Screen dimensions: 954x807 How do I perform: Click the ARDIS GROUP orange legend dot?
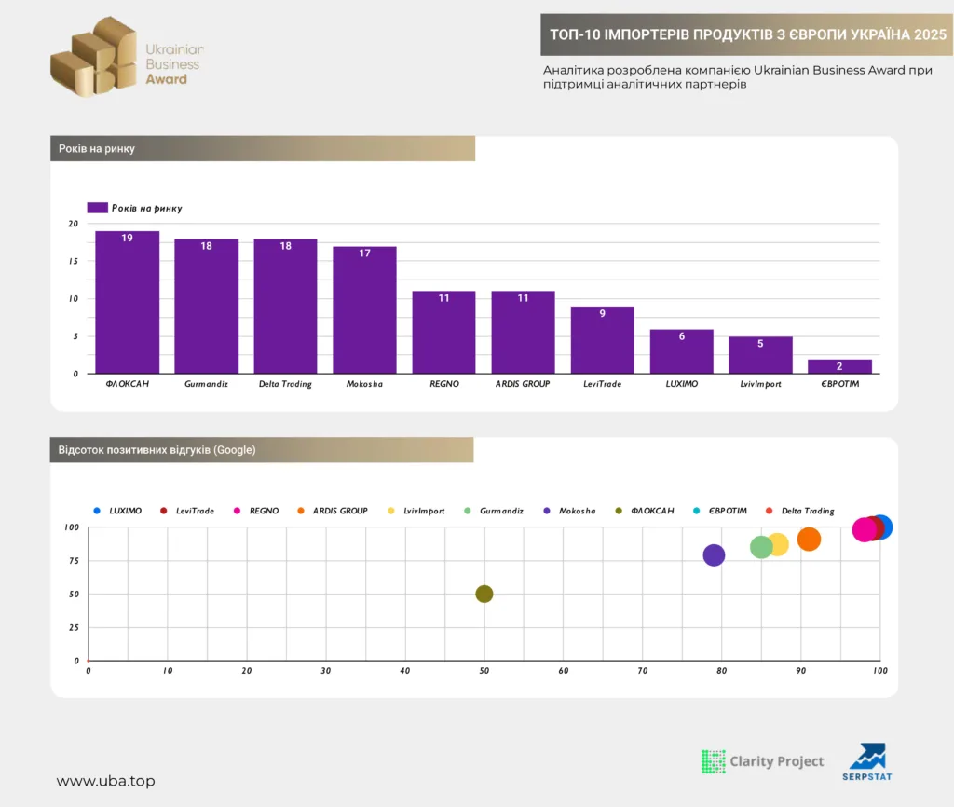(301, 511)
